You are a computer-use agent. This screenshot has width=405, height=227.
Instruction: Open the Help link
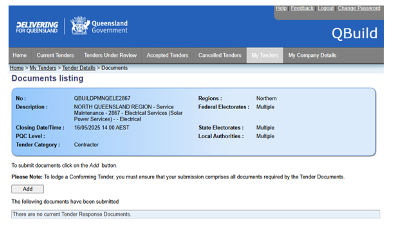click(281, 8)
